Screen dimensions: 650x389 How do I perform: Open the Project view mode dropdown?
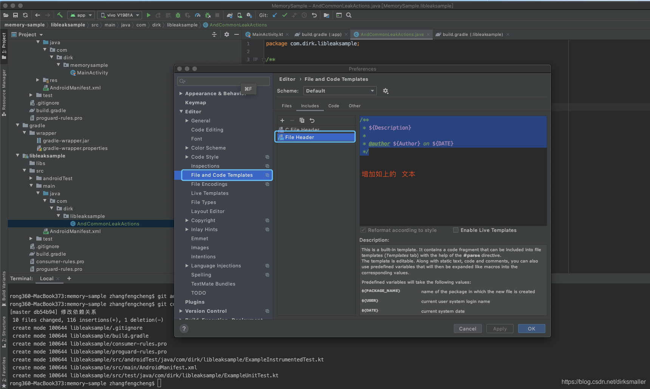pyautogui.click(x=28, y=34)
